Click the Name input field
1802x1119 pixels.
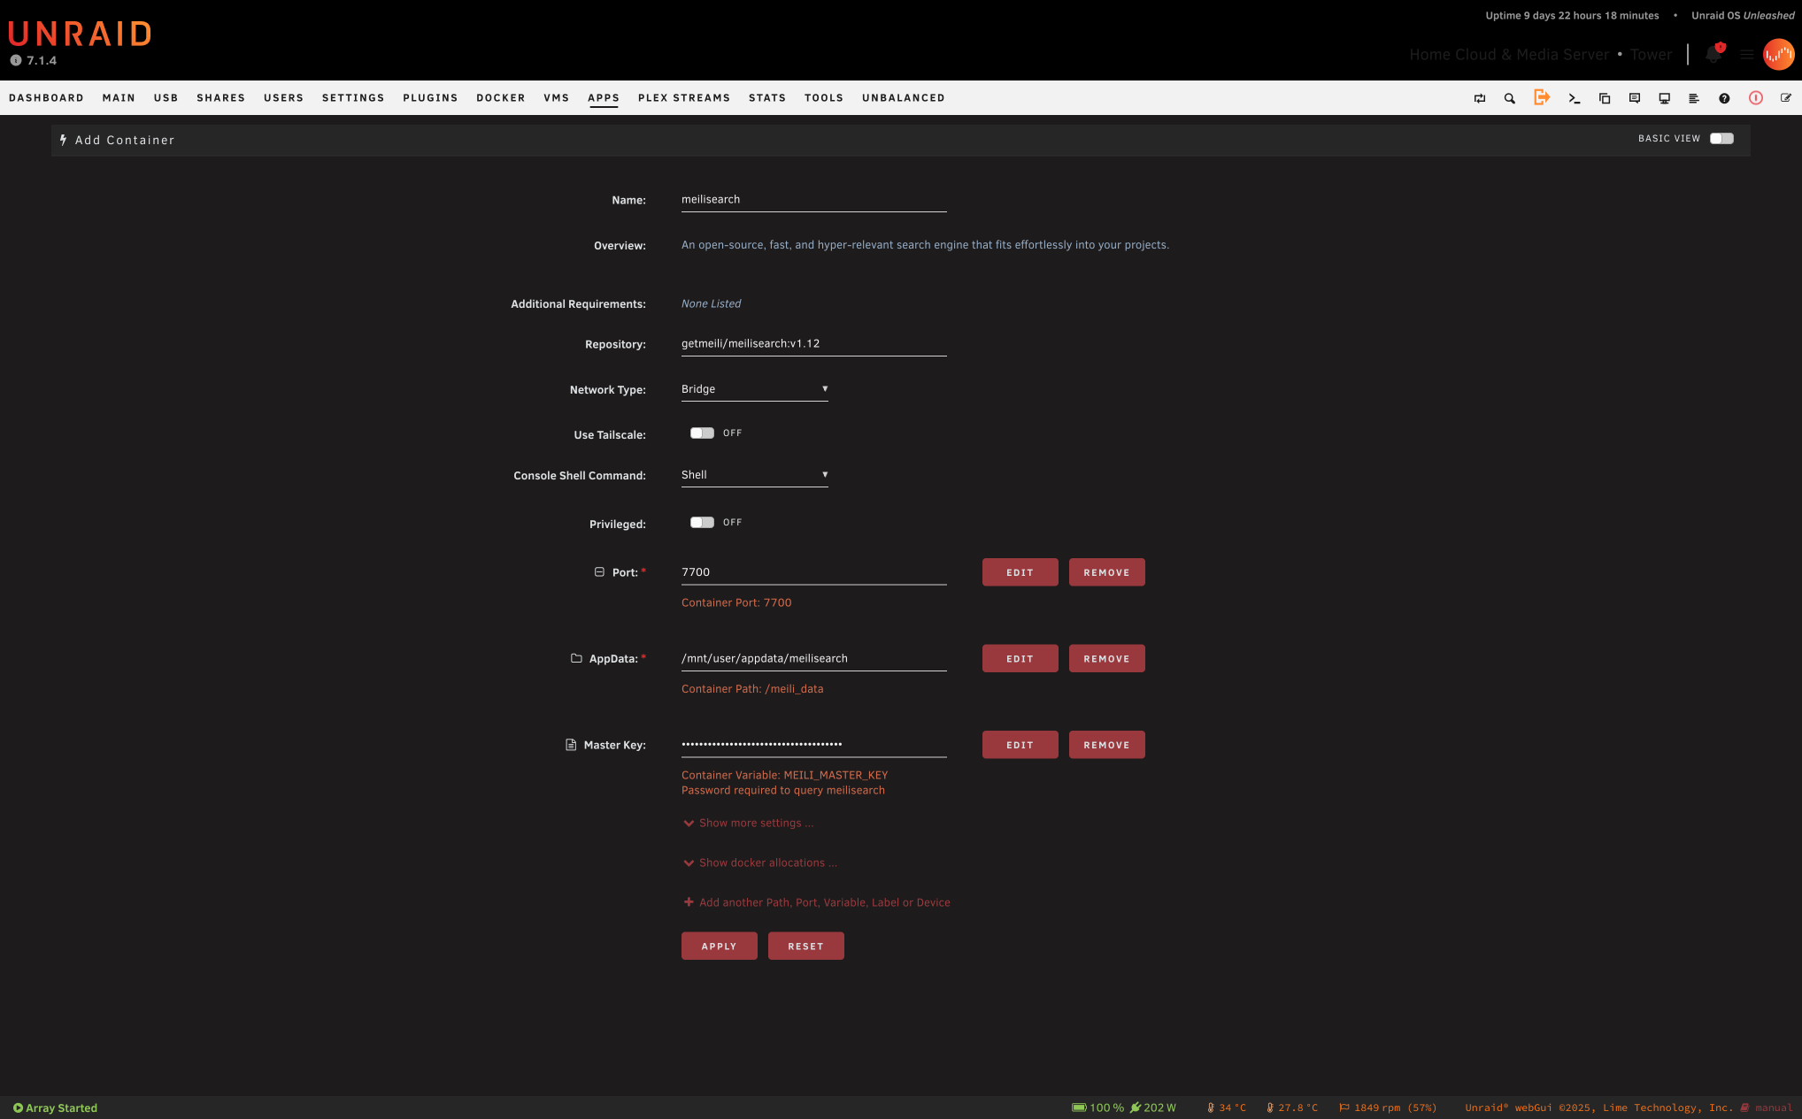click(814, 200)
